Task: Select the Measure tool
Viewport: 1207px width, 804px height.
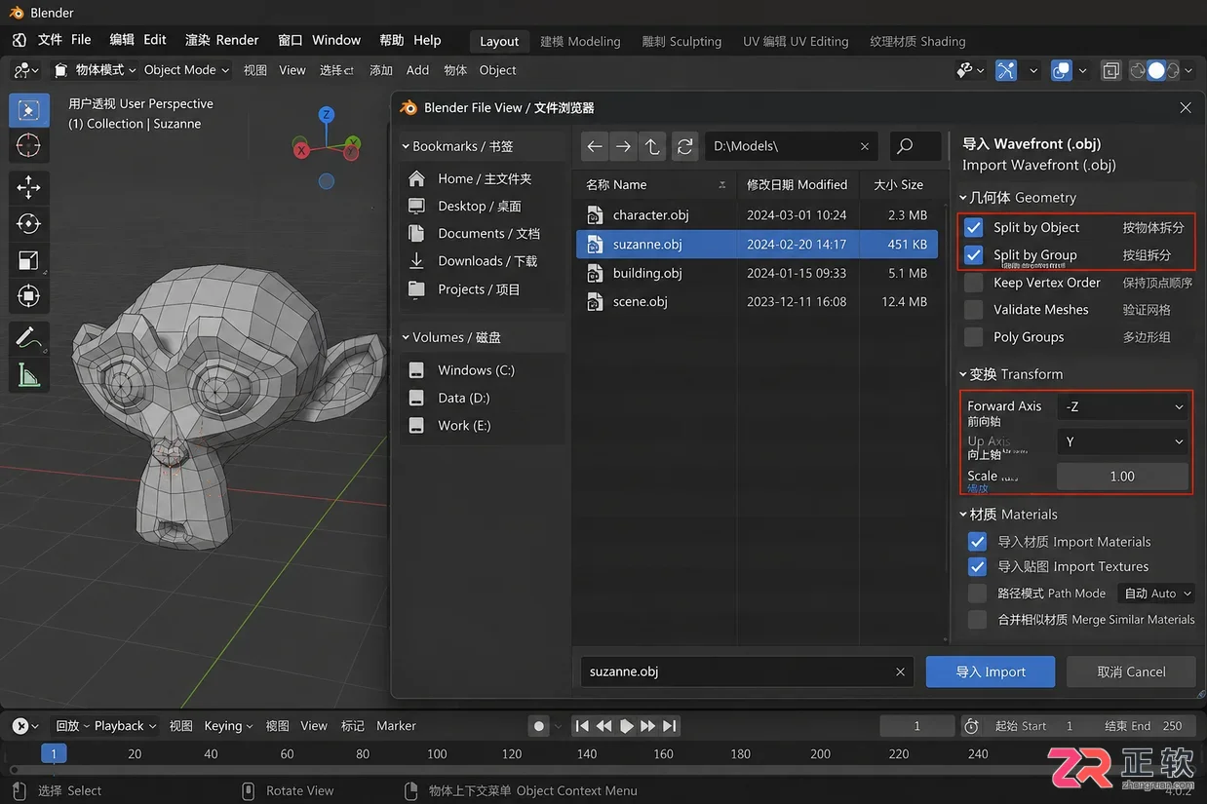Action: pyautogui.click(x=29, y=374)
